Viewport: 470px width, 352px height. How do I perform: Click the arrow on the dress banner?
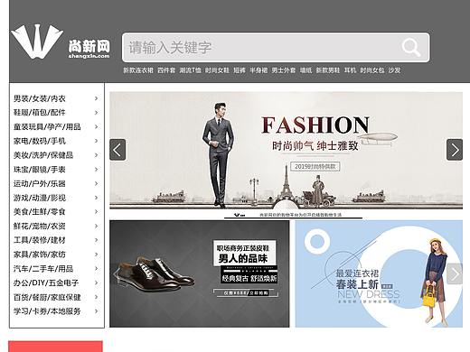(x=455, y=273)
